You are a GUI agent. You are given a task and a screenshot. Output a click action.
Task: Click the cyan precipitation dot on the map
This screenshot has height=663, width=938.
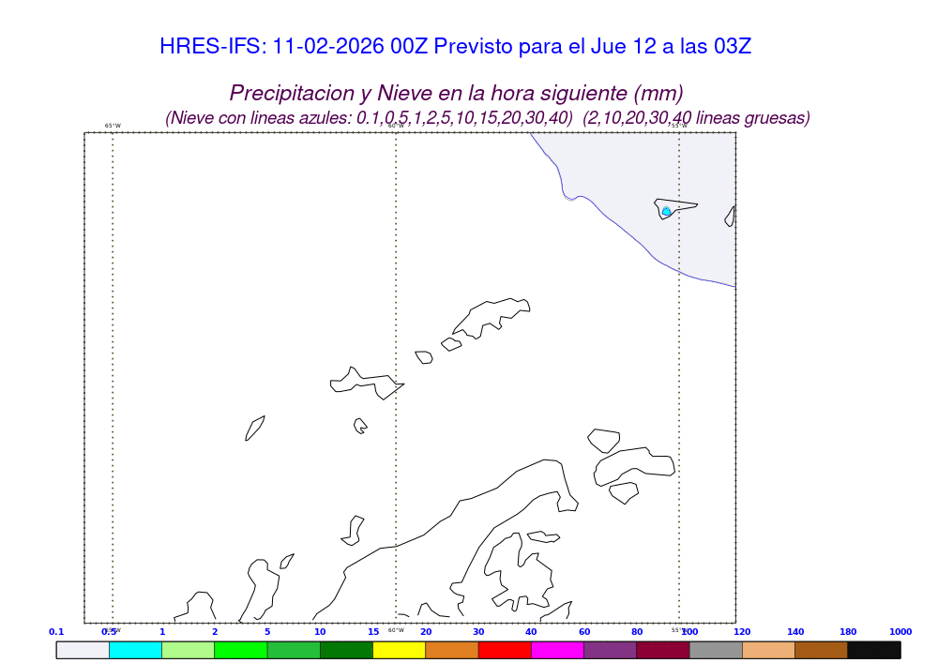666,212
